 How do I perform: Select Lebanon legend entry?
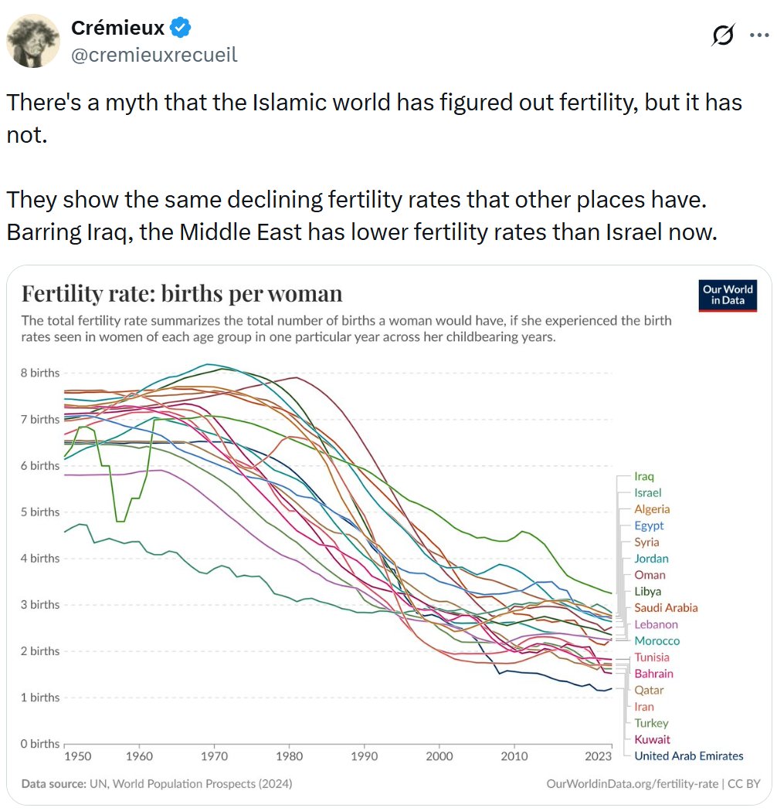click(x=656, y=624)
